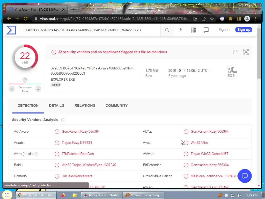
Task: Switch to the RELATIONS tab
Action: click(85, 106)
